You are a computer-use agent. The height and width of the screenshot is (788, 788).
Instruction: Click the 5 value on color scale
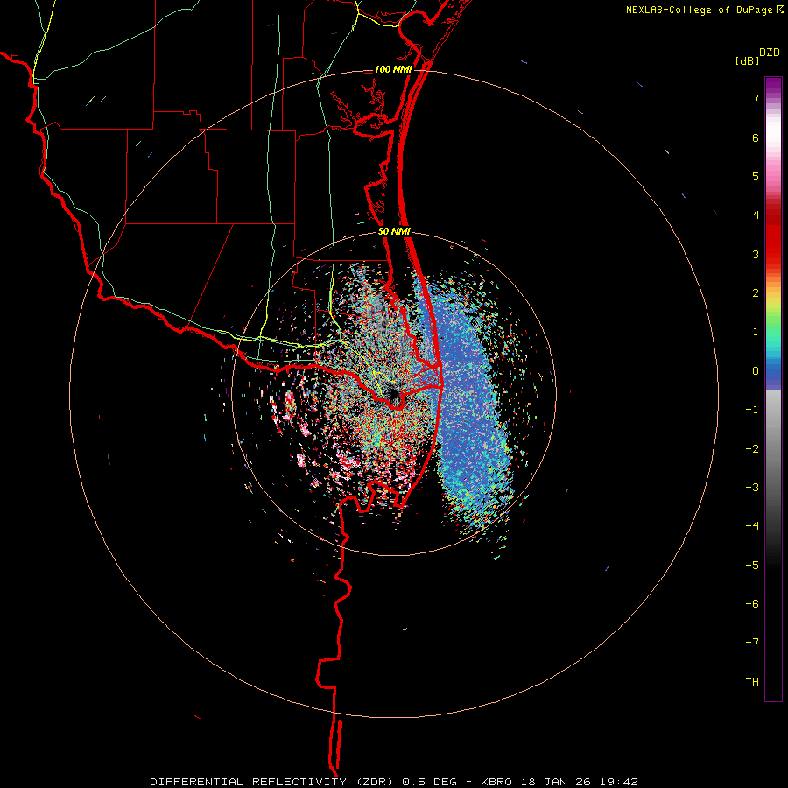pyautogui.click(x=756, y=176)
